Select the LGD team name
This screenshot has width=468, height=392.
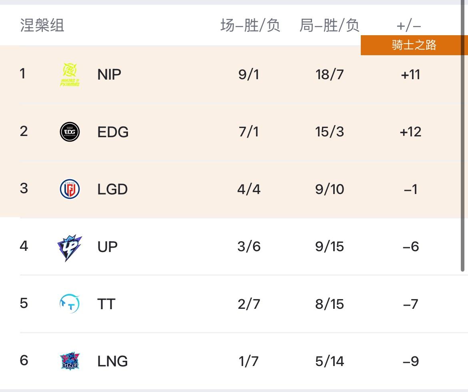pos(112,189)
